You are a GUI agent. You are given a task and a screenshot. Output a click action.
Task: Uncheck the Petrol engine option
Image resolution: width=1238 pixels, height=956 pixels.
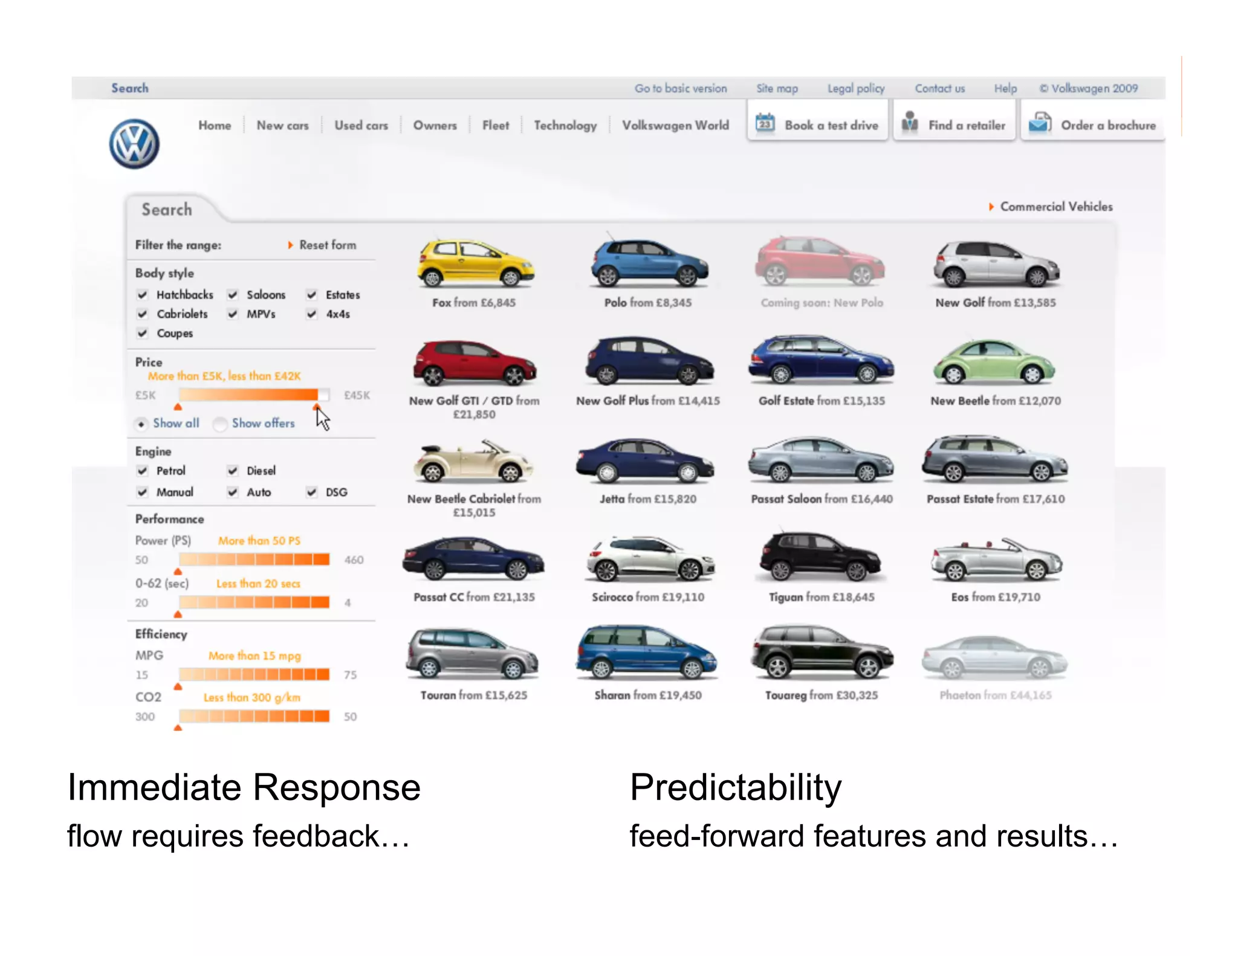click(x=143, y=471)
